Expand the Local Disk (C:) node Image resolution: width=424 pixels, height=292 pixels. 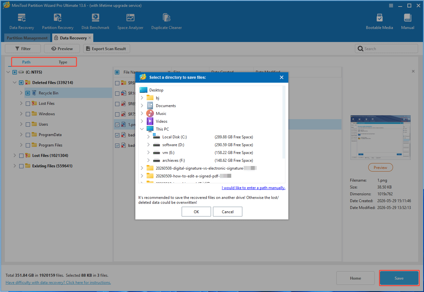click(148, 137)
